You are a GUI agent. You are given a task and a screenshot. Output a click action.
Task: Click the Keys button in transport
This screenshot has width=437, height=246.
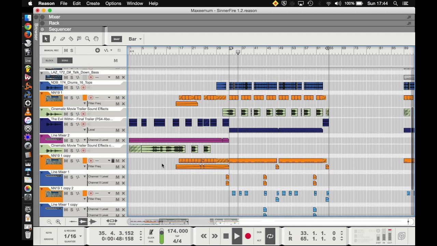(x=48, y=233)
